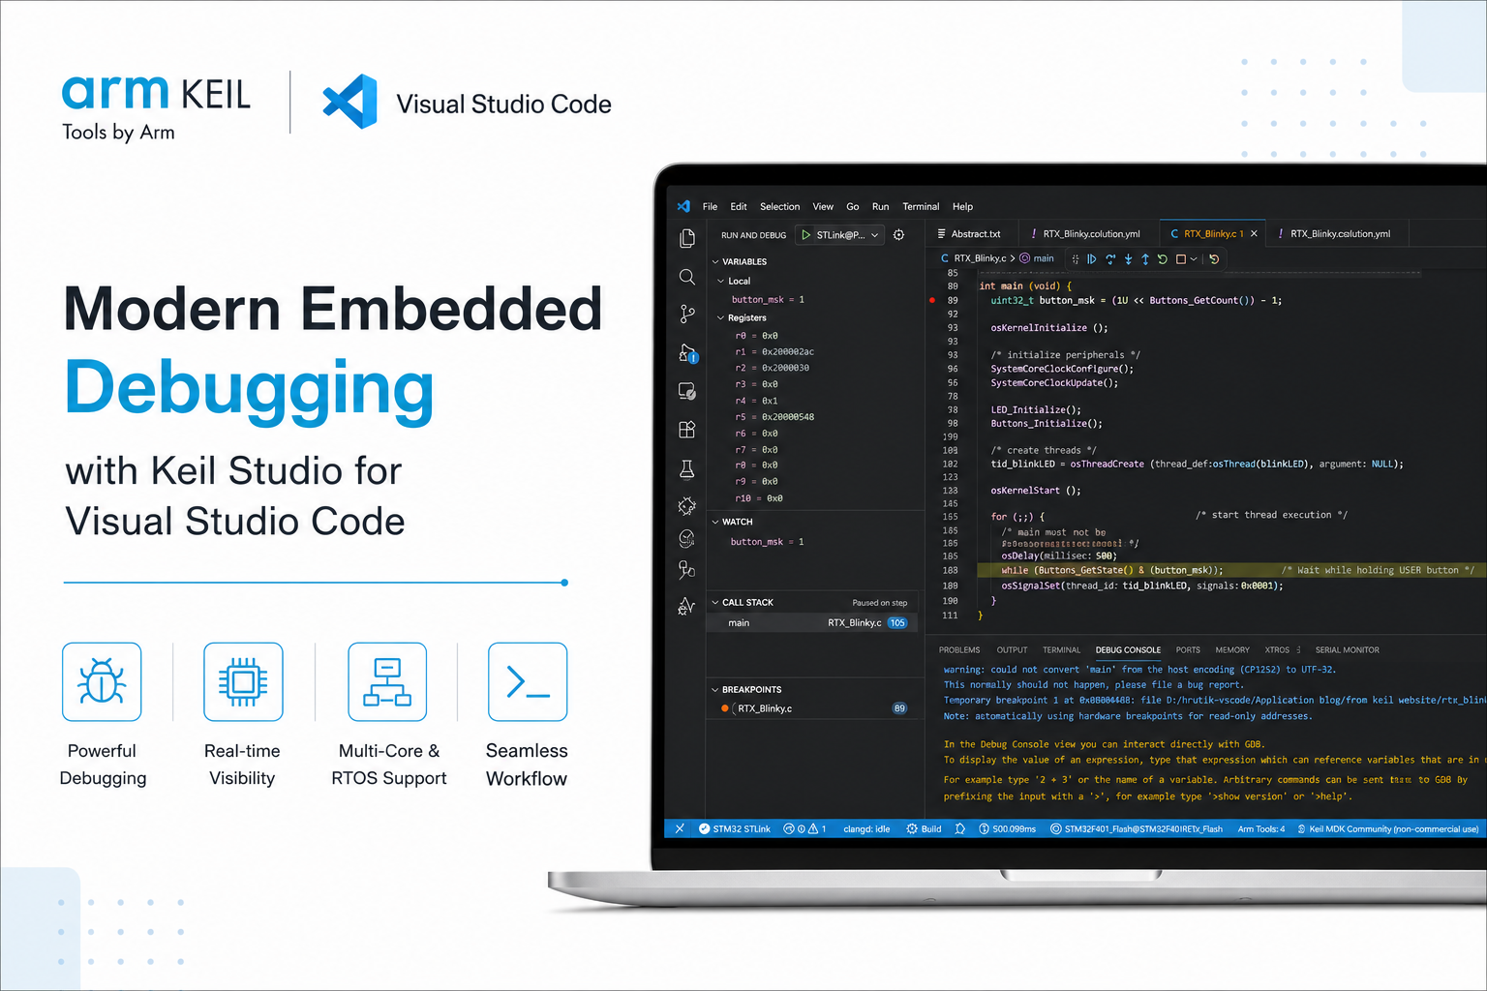Image resolution: width=1487 pixels, height=991 pixels.
Task: Select the main call stack frame
Action: (811, 623)
